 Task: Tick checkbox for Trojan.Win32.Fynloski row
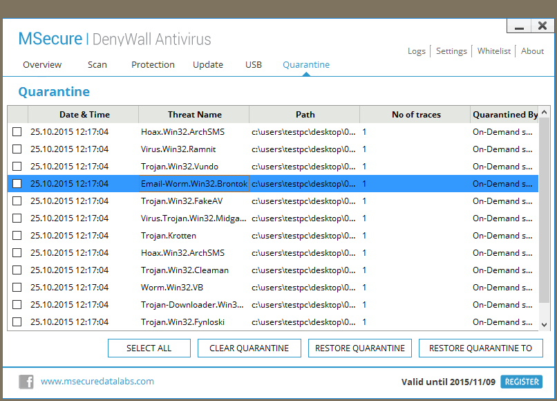click(x=17, y=322)
